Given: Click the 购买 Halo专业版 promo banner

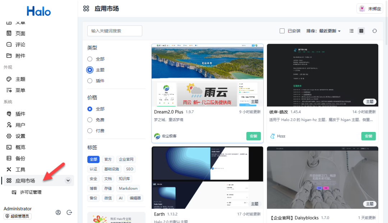Looking at the screenshot, I should [116, 218].
